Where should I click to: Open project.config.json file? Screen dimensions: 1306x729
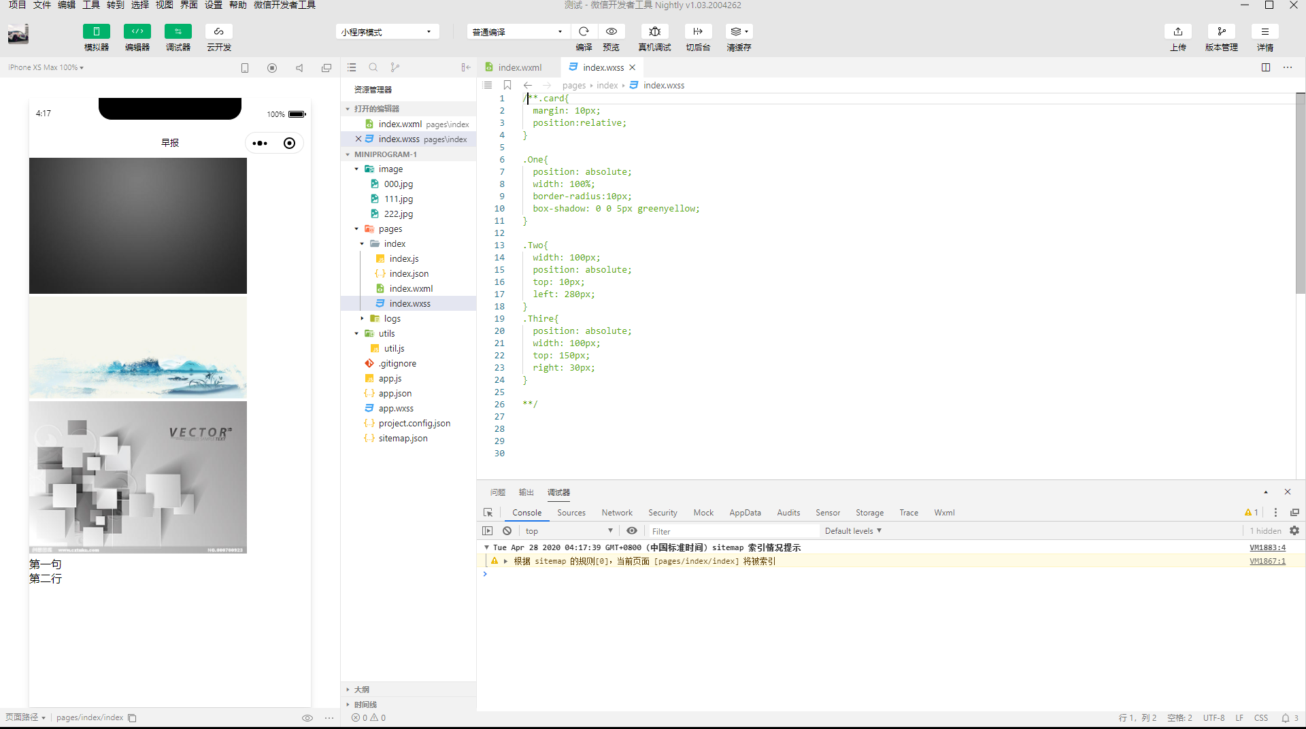click(x=414, y=424)
